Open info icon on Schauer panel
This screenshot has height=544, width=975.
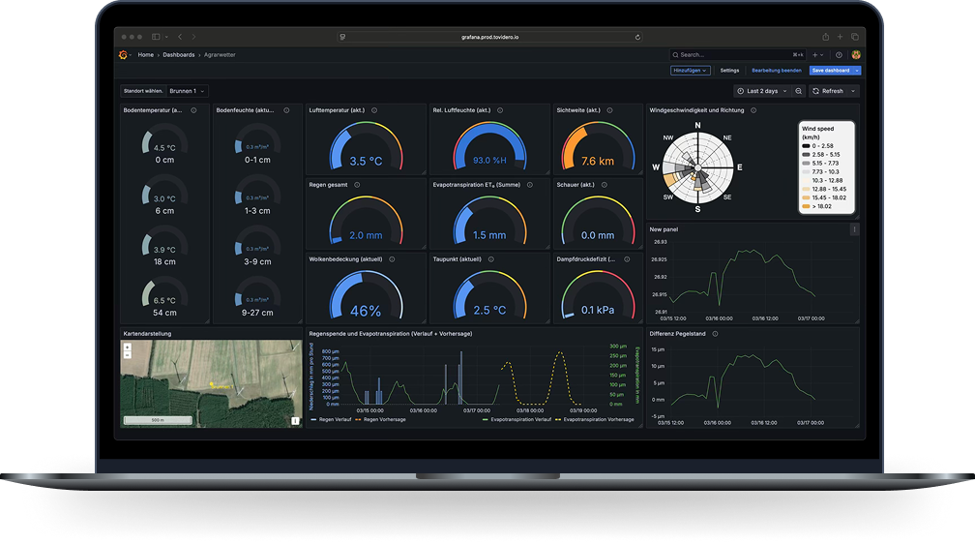pyautogui.click(x=605, y=185)
